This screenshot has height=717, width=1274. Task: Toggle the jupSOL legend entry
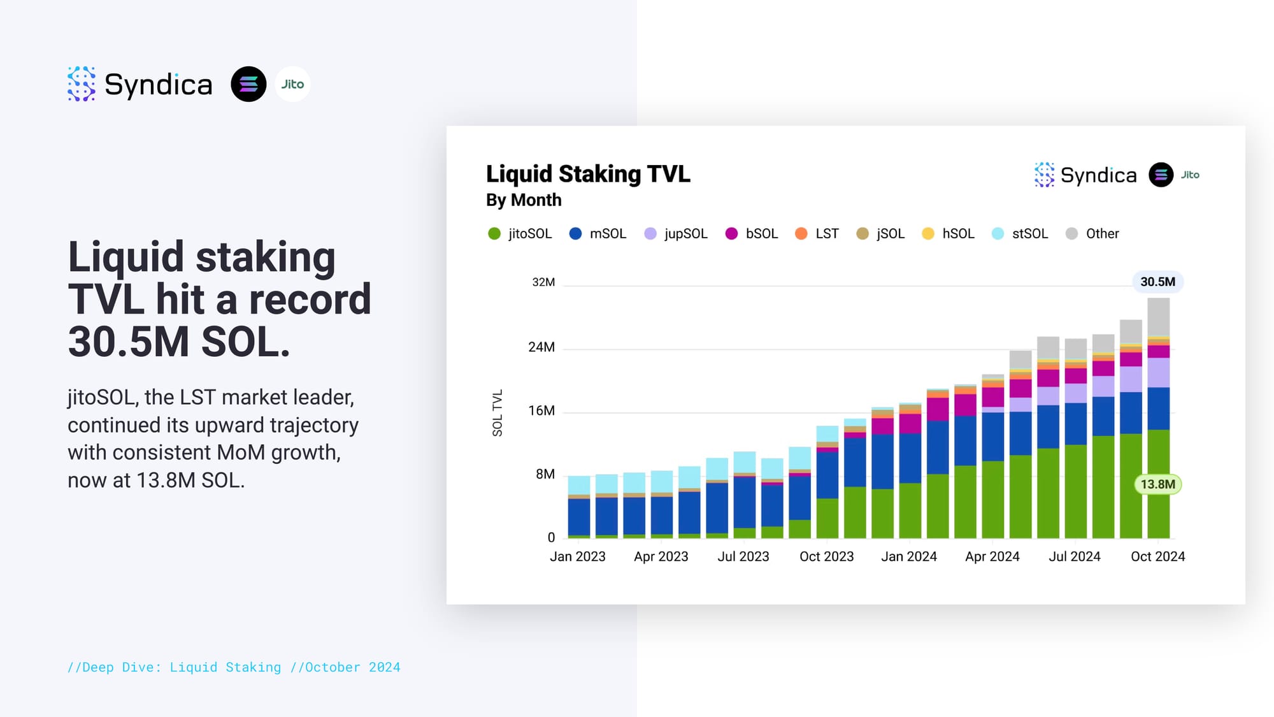click(676, 234)
